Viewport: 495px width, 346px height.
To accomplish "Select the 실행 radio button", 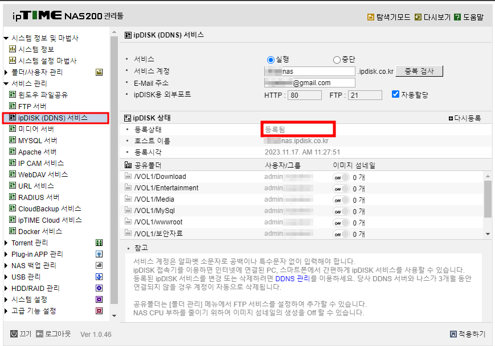I will (x=271, y=60).
